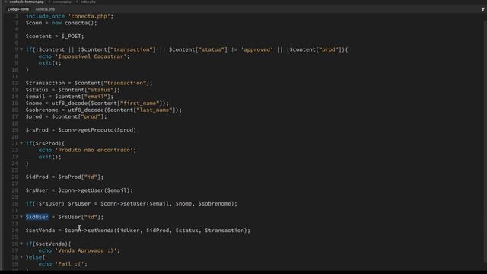Image resolution: width=487 pixels, height=274 pixels.
Task: Select the Código-fonte source view button
Action: tap(18, 9)
